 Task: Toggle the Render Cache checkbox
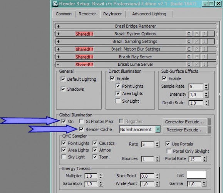point(81,129)
